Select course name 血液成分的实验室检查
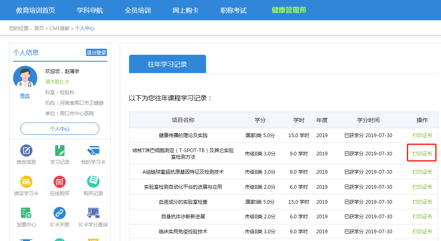The height and width of the screenshot is (241, 441). pyautogui.click(x=183, y=202)
